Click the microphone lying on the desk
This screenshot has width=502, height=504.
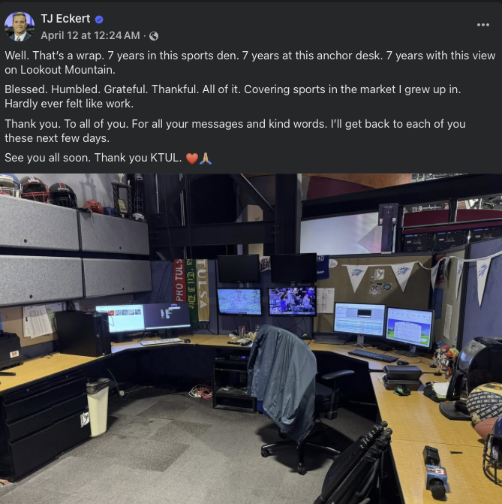tap(435, 472)
